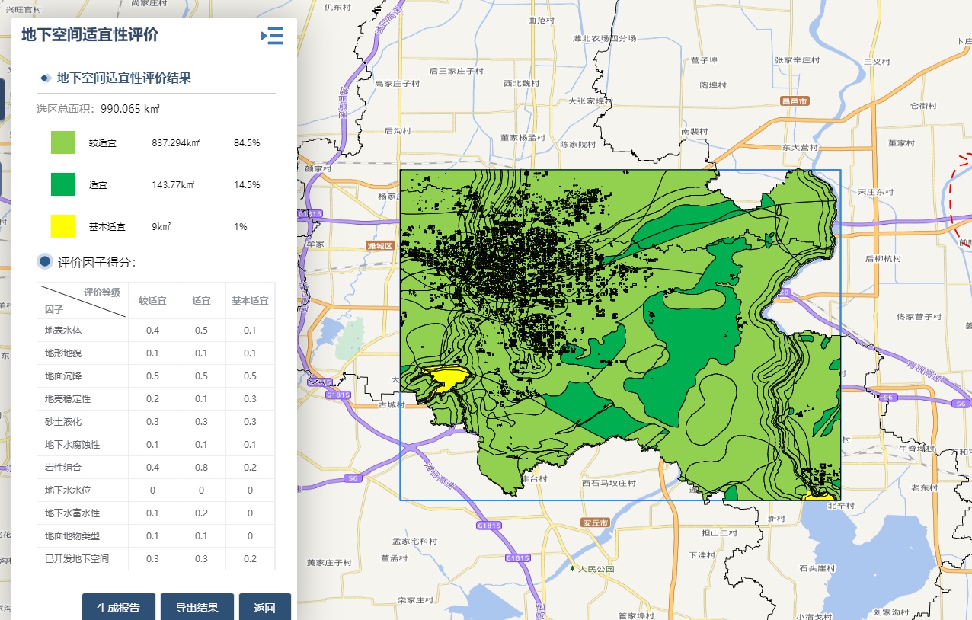972x620 pixels.
Task: Select the 安丘市 city marker on the map
Action: (594, 523)
